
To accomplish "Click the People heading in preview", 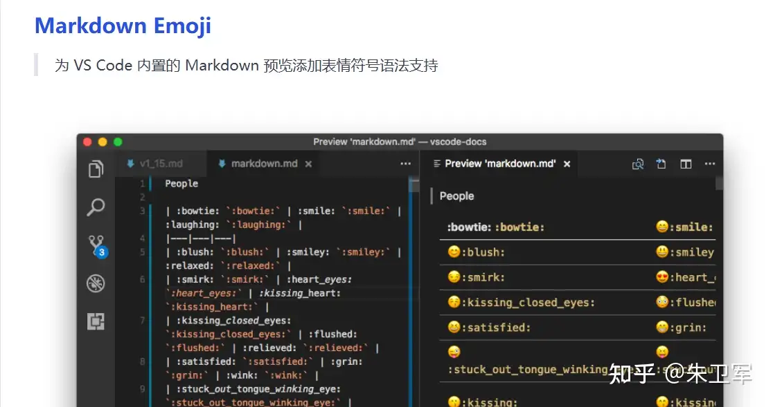I will point(456,196).
